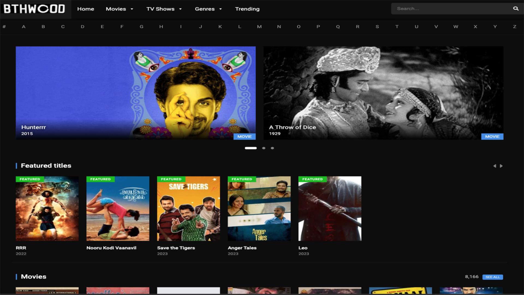Click into the Search field
The image size is (524, 295).
click(452, 9)
